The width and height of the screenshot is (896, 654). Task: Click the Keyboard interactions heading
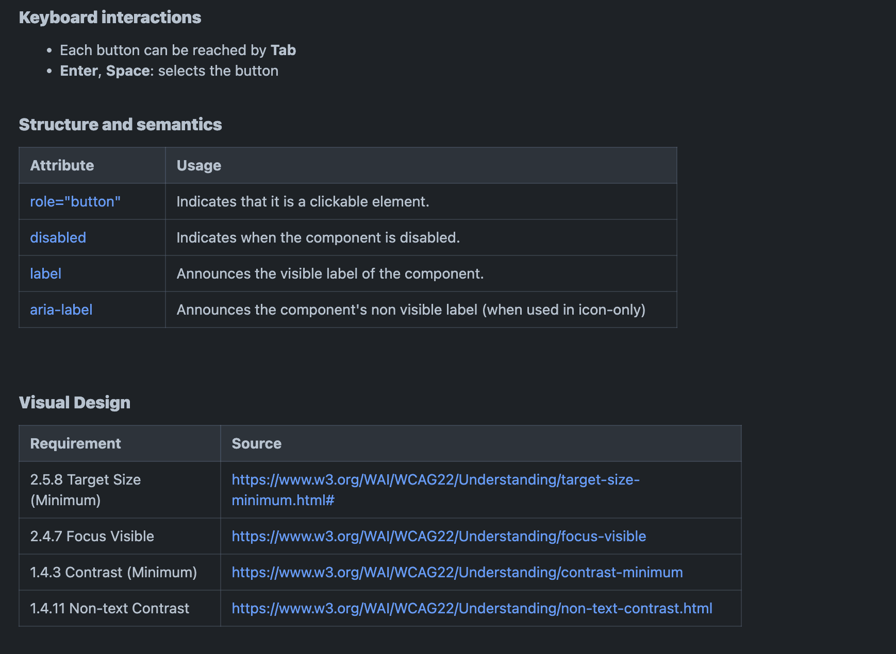110,18
